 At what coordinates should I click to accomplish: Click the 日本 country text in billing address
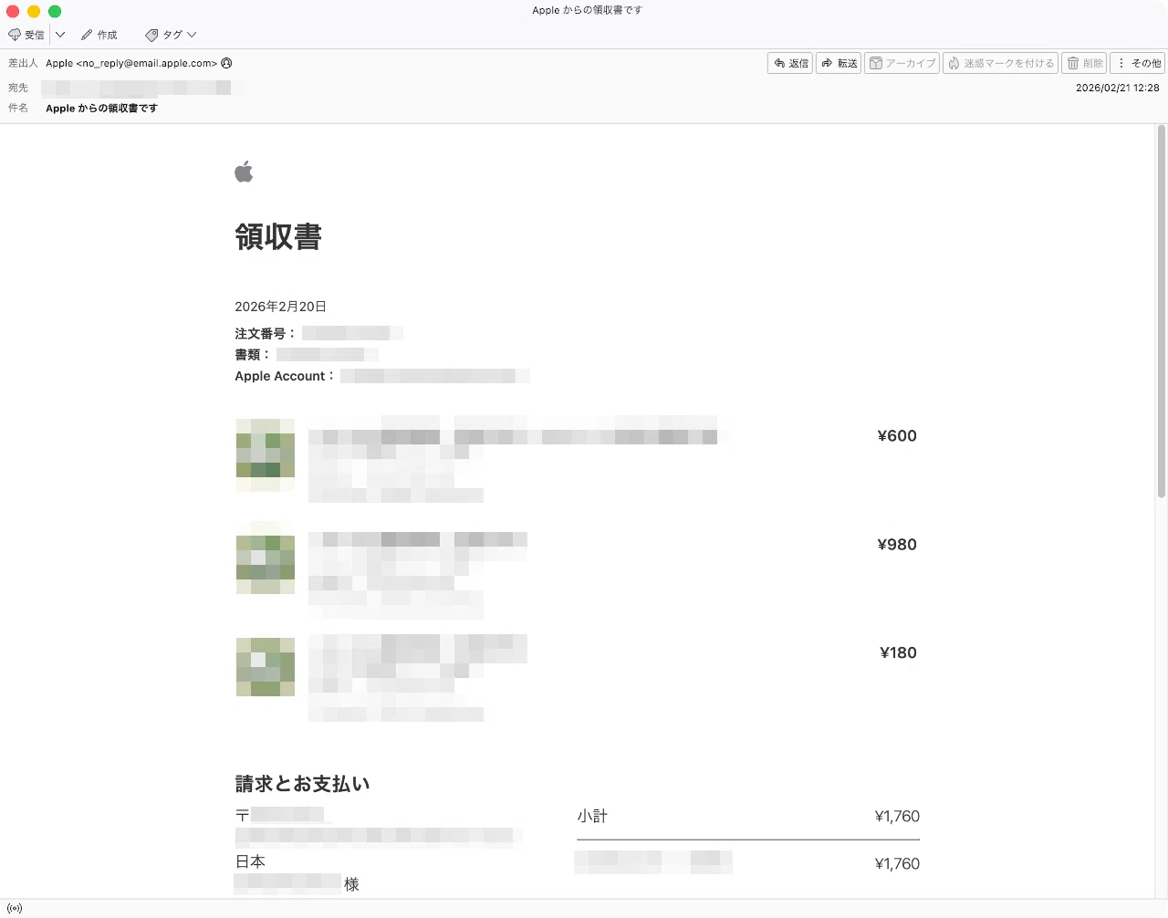tap(250, 861)
